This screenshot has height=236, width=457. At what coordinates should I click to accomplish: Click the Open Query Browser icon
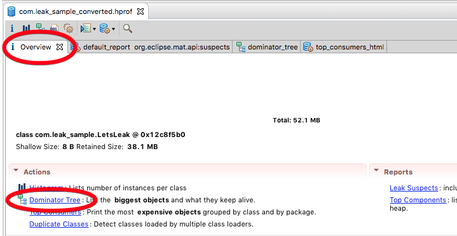tap(105, 29)
